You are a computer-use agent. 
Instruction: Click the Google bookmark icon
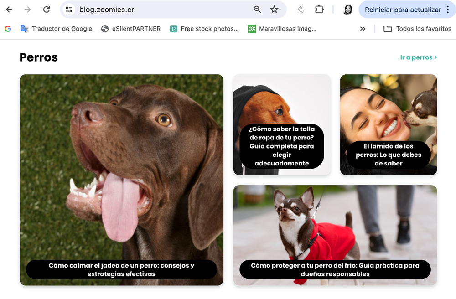click(8, 29)
